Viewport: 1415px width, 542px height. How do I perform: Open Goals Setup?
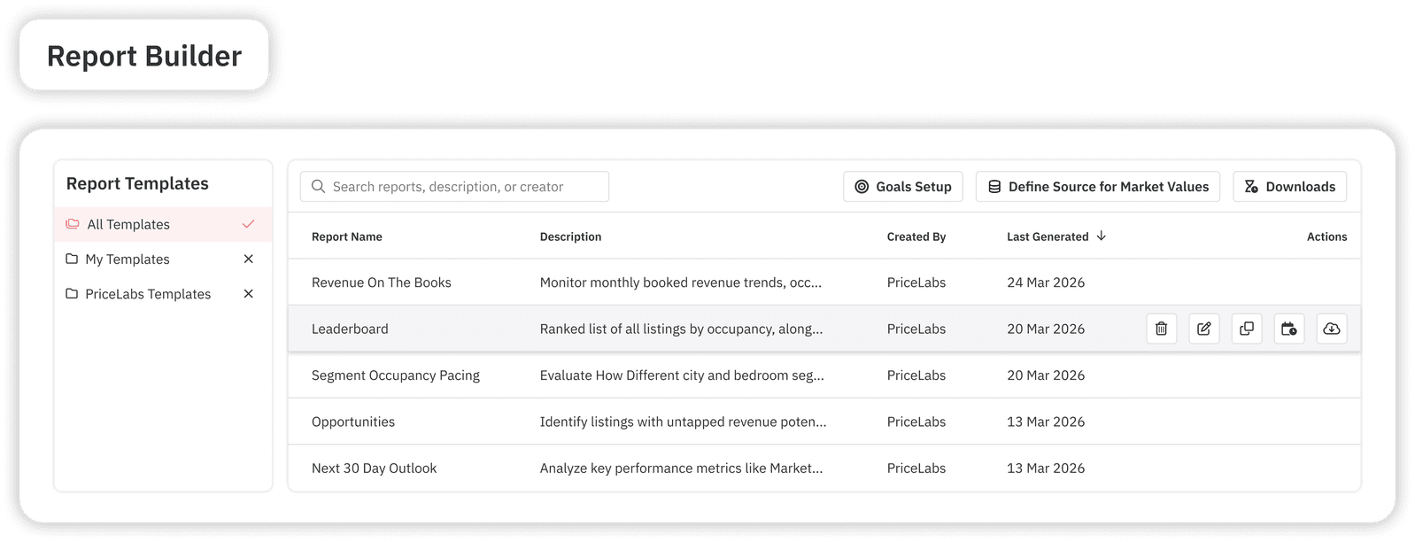[902, 186]
